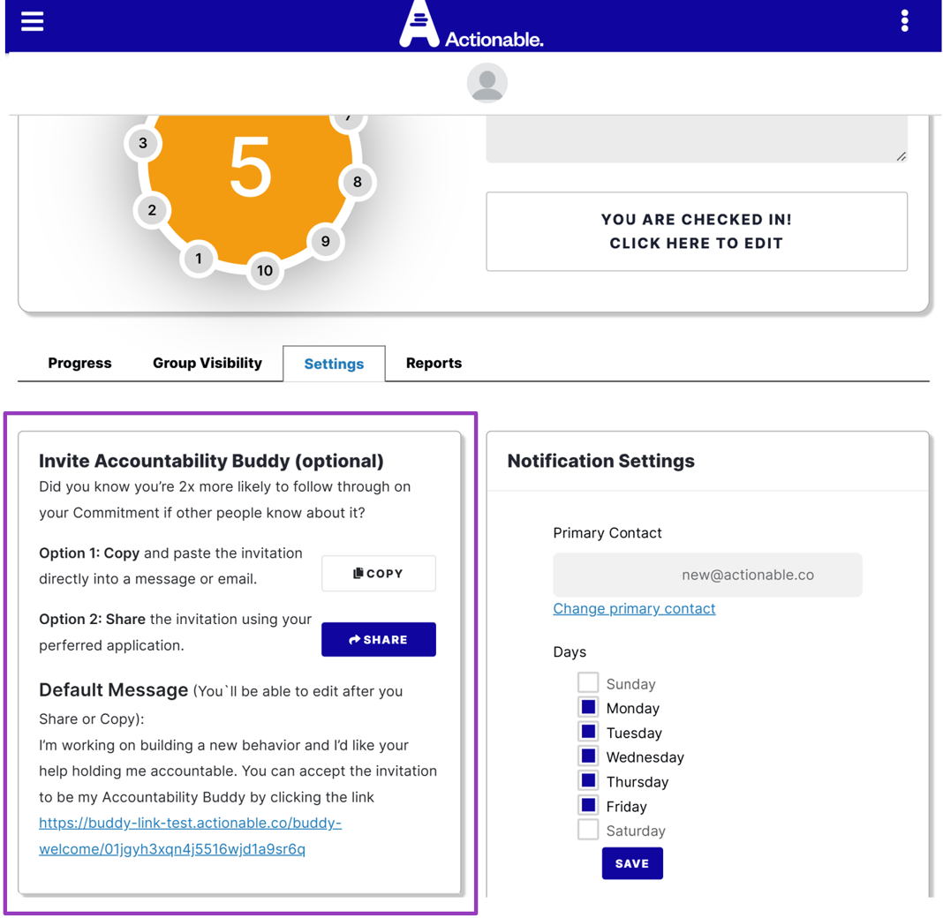Open the hamburger navigation menu

pos(32,21)
